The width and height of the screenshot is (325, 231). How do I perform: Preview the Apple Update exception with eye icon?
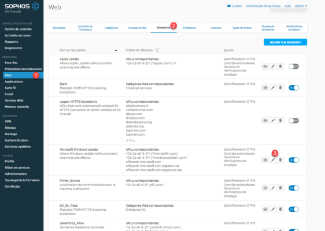tap(265, 66)
